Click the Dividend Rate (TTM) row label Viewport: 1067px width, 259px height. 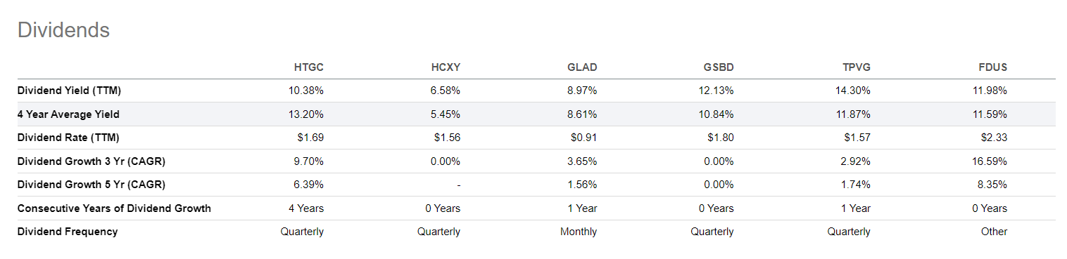click(63, 138)
